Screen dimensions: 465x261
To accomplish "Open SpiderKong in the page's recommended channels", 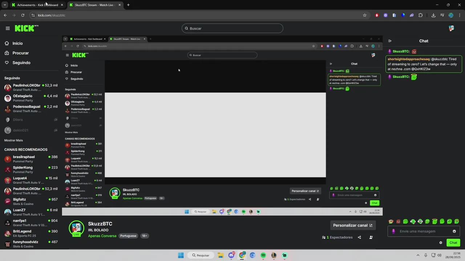I will [31, 170].
